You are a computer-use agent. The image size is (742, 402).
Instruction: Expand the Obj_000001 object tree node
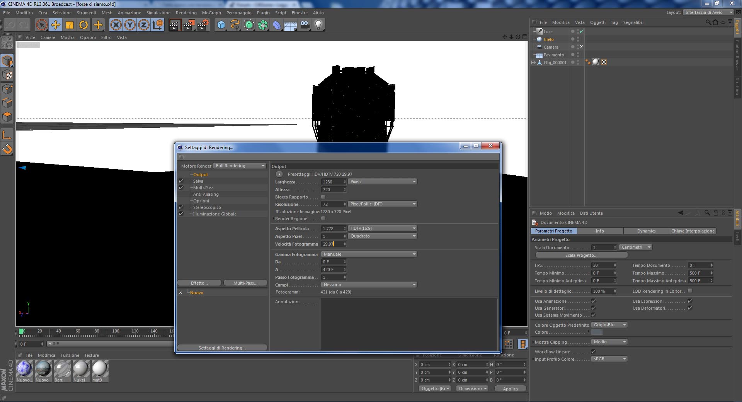533,63
